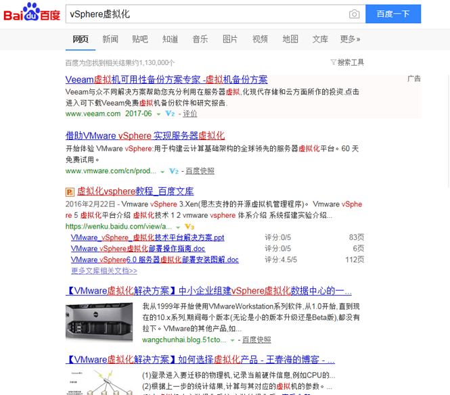450x395 pixels.
Task: Open 借助VMware vSphere 实现服务器虚拟化 result
Action: tap(145, 136)
